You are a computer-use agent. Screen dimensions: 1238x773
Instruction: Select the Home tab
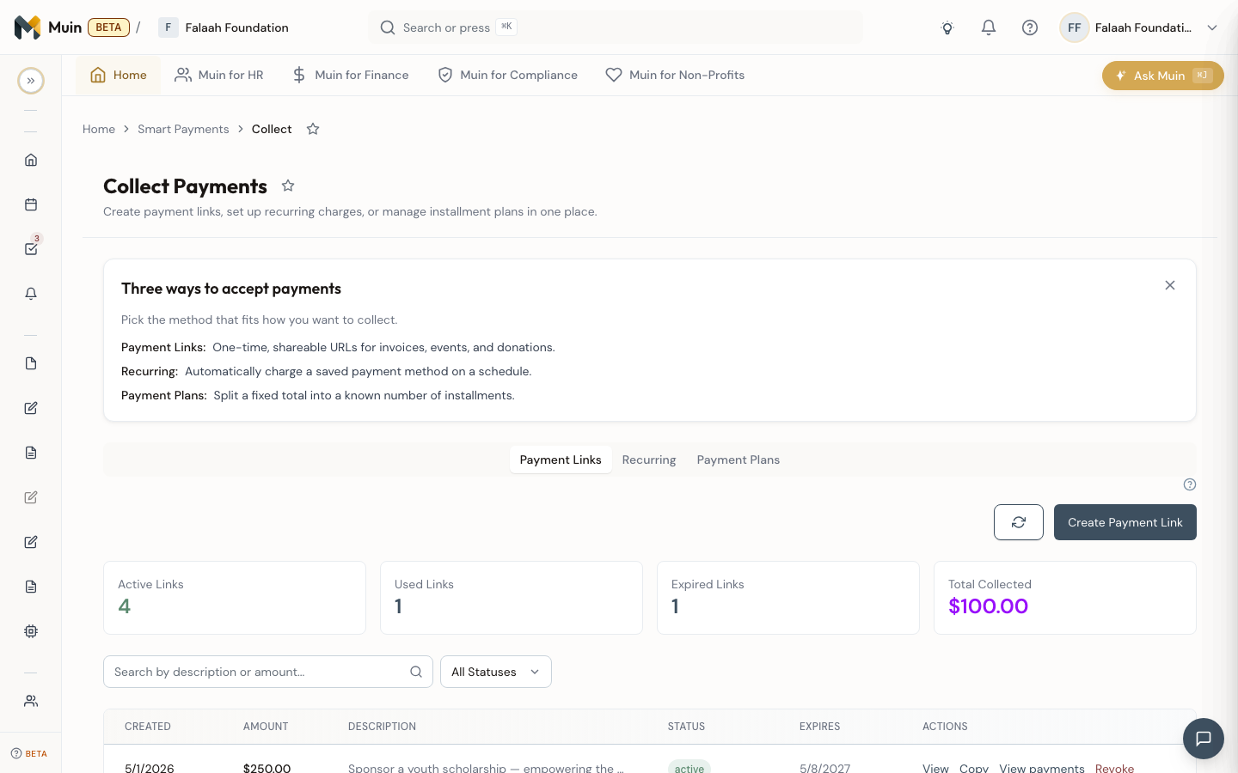(119, 75)
